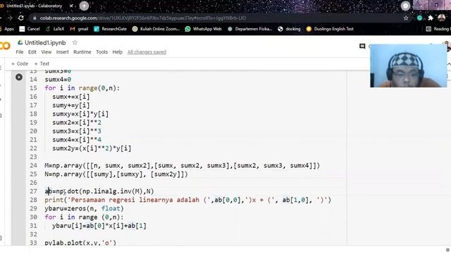Open the Apps bookmark
Viewport: 451px width, 254px height.
pos(7,29)
